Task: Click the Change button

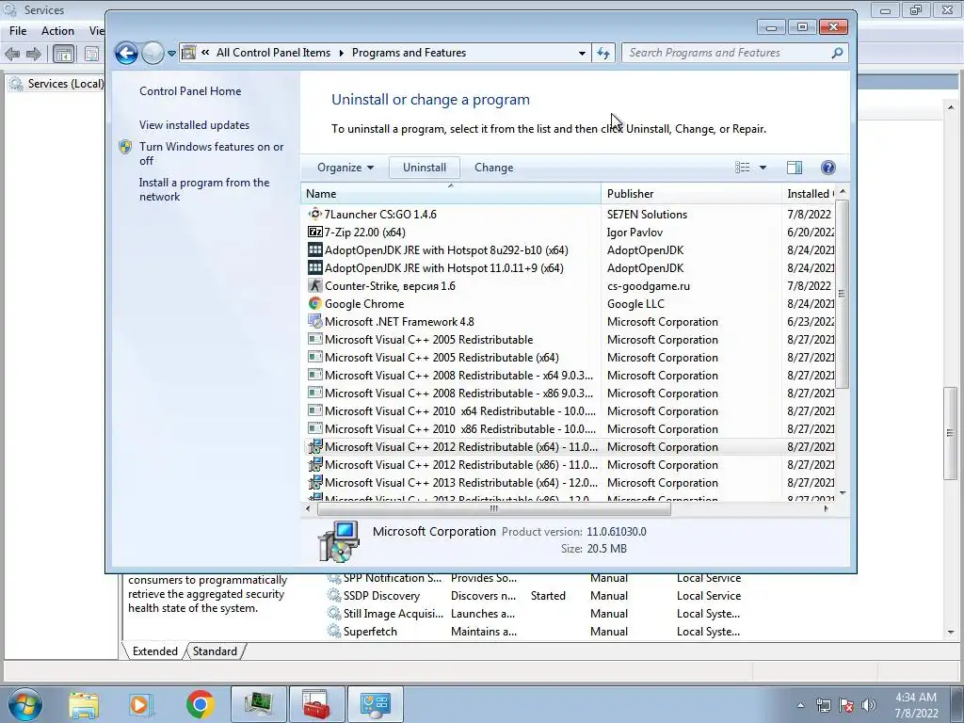Action: (x=493, y=168)
